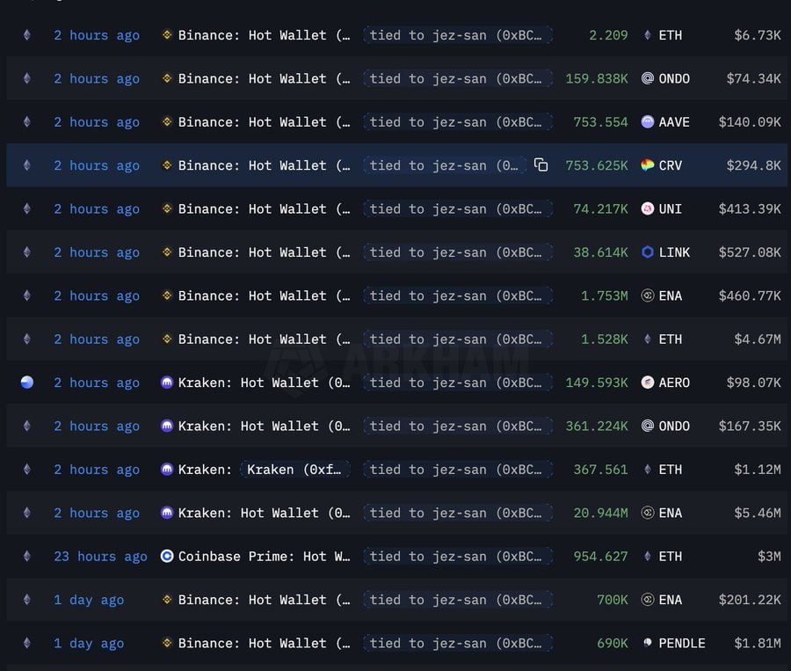Click the Kraken logo in the $1.12M row
Viewport: 791px width, 671px height.
(x=167, y=470)
